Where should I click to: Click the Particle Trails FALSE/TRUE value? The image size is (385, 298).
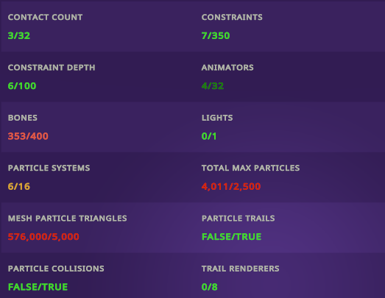click(232, 237)
